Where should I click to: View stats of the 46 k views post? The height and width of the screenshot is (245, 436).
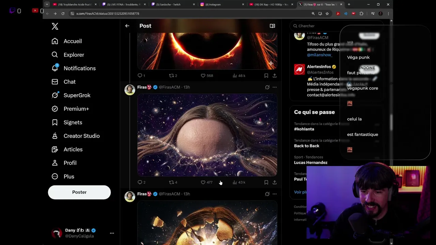click(x=239, y=76)
